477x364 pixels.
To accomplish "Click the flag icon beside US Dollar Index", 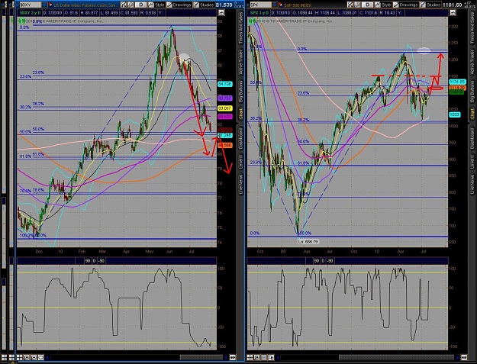I will 50,5.
